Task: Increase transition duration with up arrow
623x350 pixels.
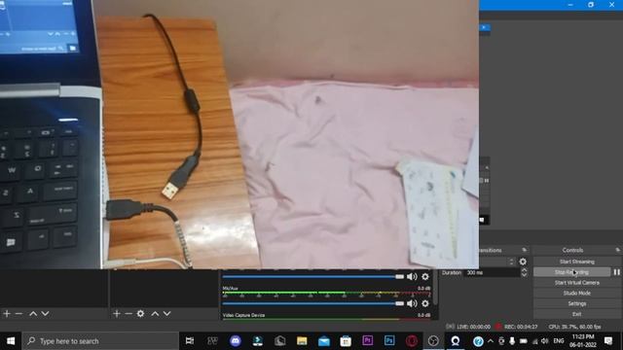Action: pos(524,270)
